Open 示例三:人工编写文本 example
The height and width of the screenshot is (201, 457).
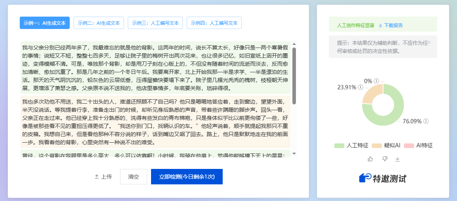[x=155, y=23]
